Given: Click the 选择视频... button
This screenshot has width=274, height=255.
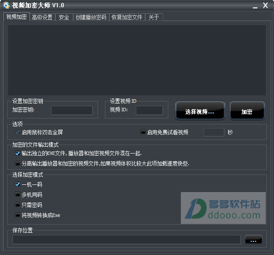Looking at the screenshot, I should 200,111.
